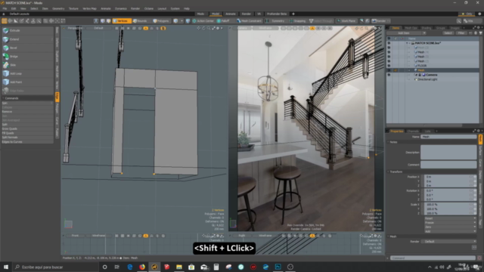Switch to Vertices selection mode
This screenshot has height=272, width=484.
(x=122, y=21)
